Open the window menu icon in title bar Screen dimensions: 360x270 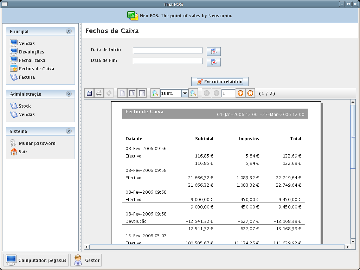click(5, 4)
